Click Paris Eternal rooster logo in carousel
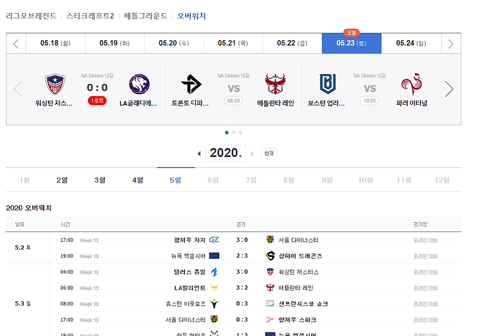The height and width of the screenshot is (336, 479). pyautogui.click(x=412, y=84)
